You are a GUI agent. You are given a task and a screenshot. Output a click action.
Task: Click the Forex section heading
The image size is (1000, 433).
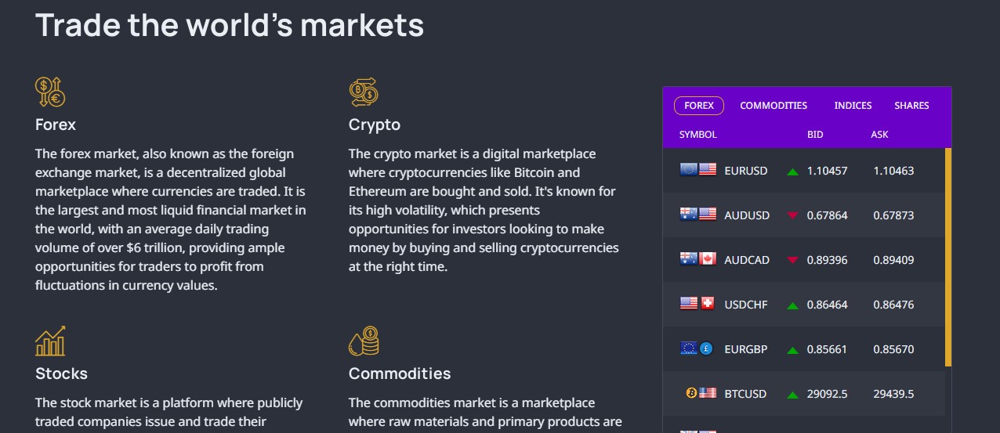pos(56,124)
